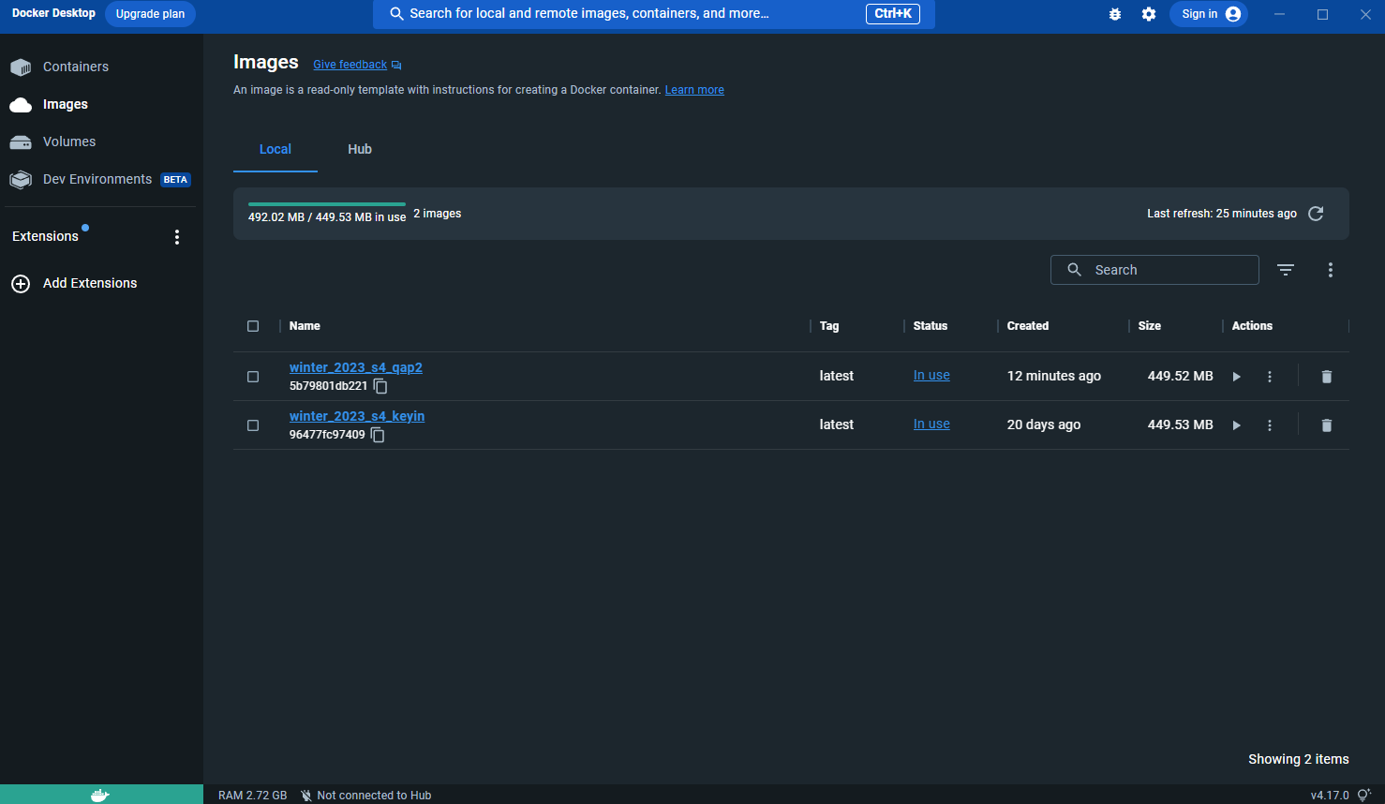Click the Upgrade plan button
This screenshot has height=804, width=1385.
point(150,13)
